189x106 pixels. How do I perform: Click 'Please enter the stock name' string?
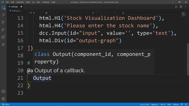pyautogui.click(x=108, y=26)
